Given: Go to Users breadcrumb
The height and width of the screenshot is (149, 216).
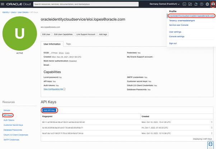Looking at the screenshot, I should (13, 12).
